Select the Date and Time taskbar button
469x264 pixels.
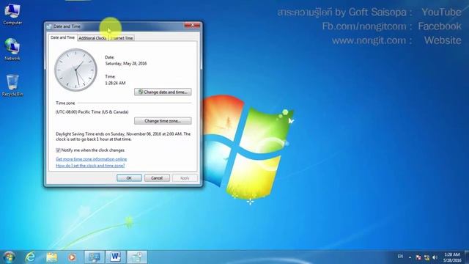[137, 257]
